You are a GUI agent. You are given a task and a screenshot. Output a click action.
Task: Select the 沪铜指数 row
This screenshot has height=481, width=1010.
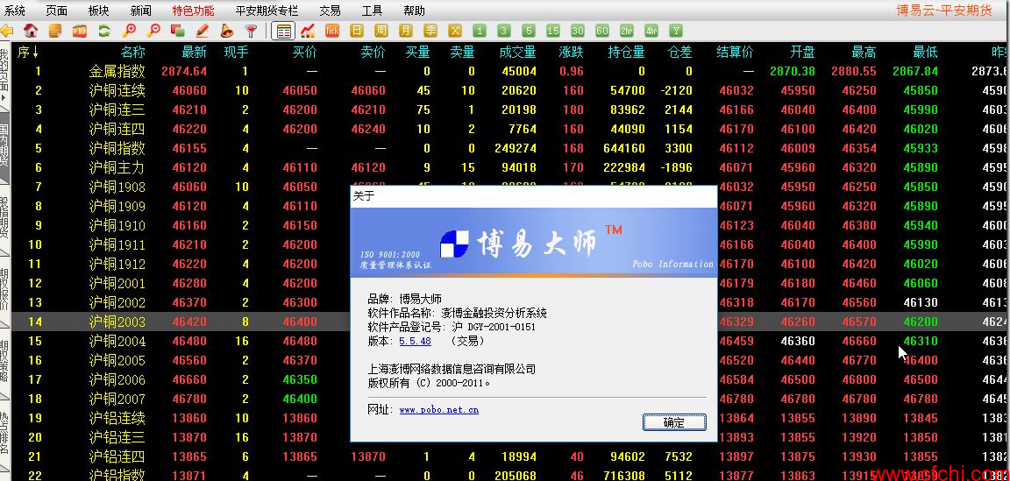[510, 148]
